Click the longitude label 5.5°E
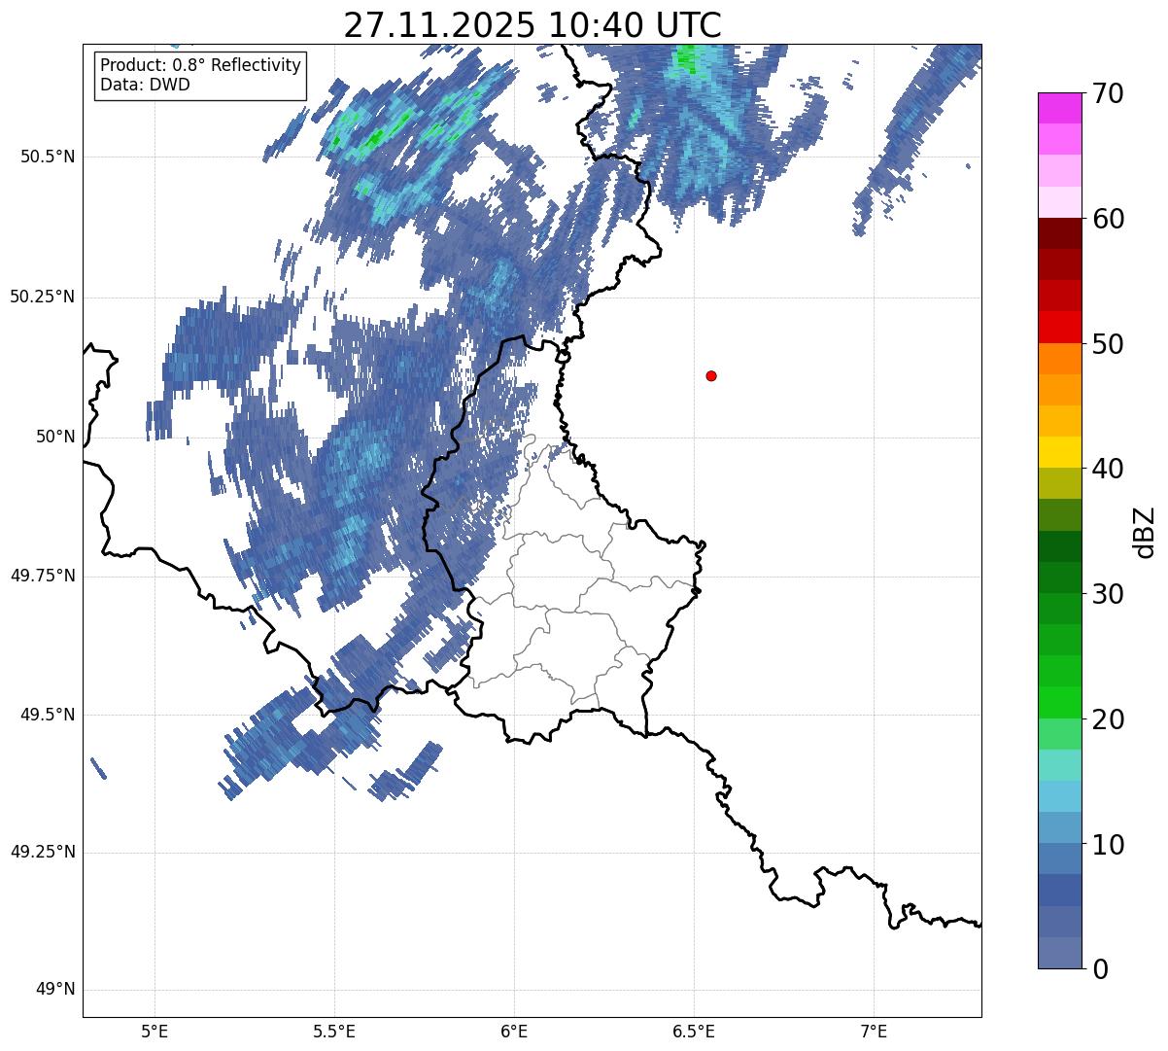This screenshot has height=1051, width=1168. tap(334, 1031)
